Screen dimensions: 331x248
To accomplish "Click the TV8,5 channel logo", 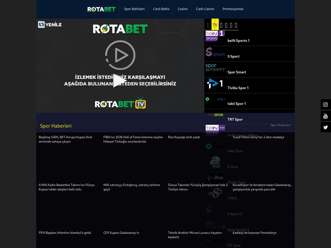I will pyautogui.click(x=215, y=193).
